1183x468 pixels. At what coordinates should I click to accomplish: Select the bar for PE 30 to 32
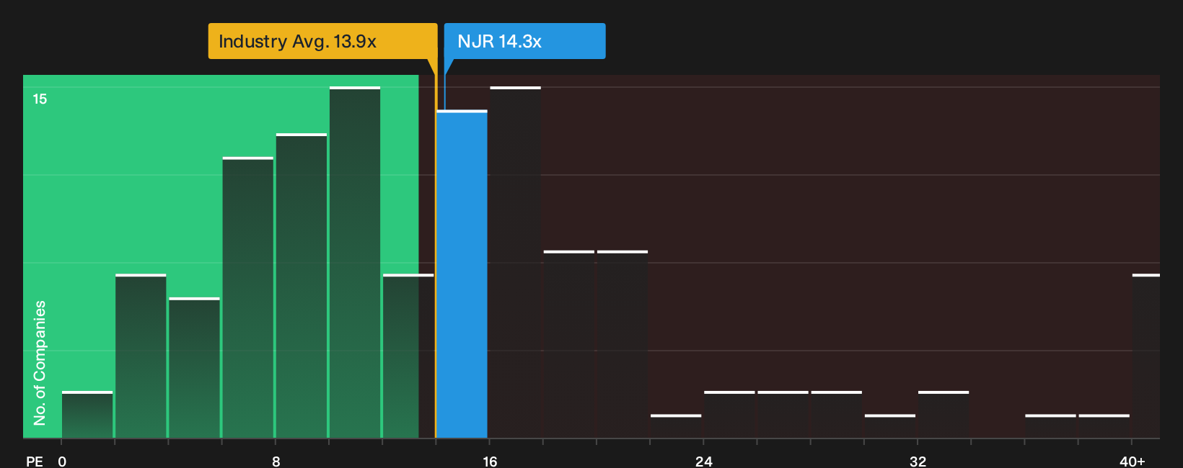(890, 426)
